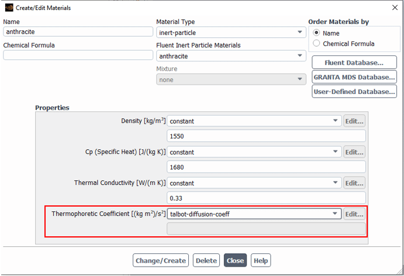Open the Density method dropdown
The height and width of the screenshot is (276, 404).
pyautogui.click(x=254, y=121)
